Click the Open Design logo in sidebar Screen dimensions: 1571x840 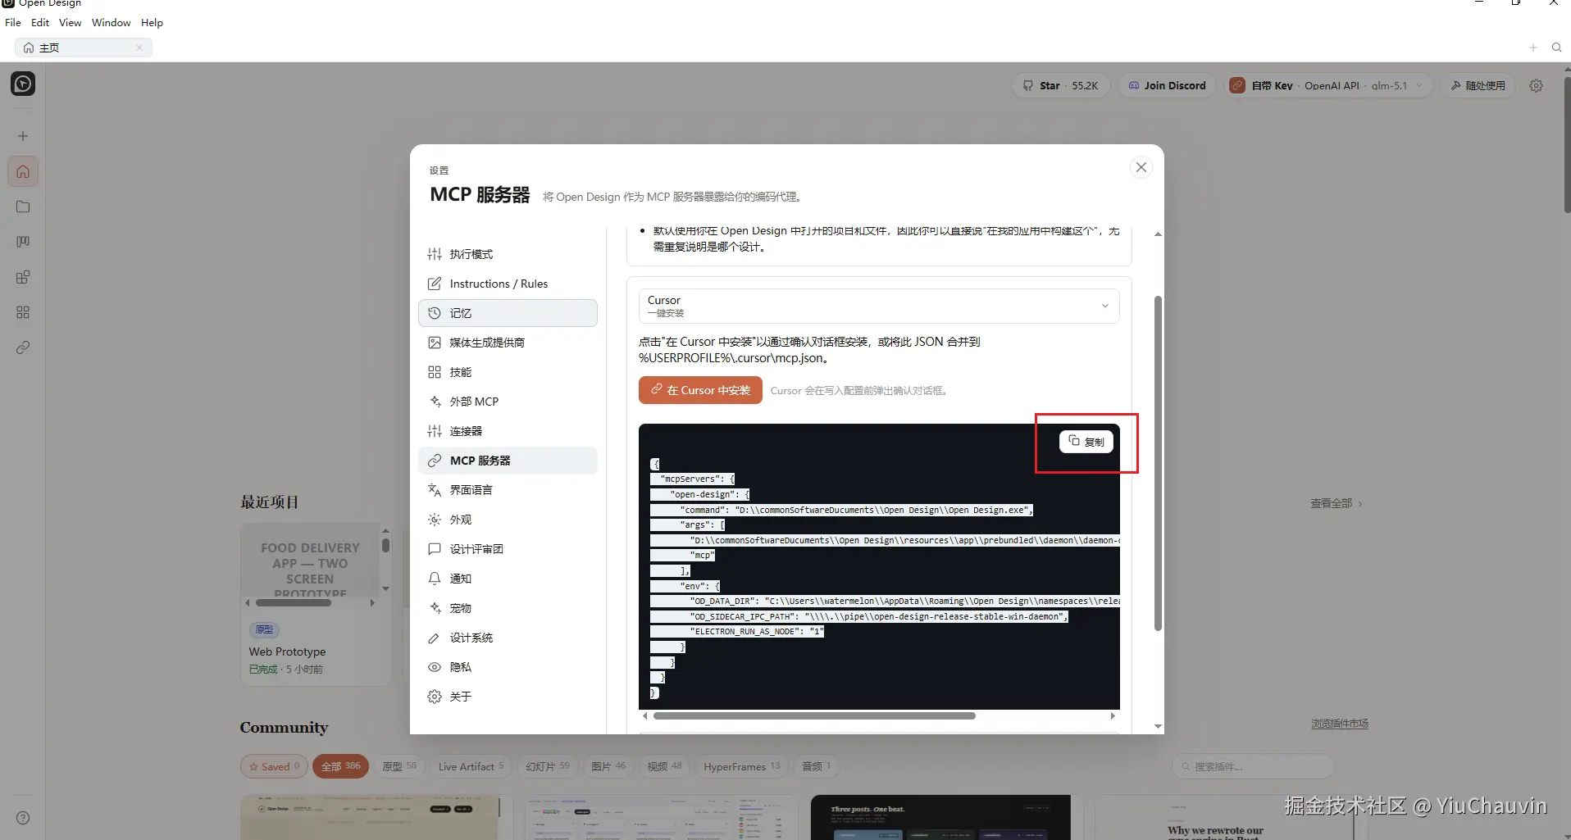click(23, 84)
